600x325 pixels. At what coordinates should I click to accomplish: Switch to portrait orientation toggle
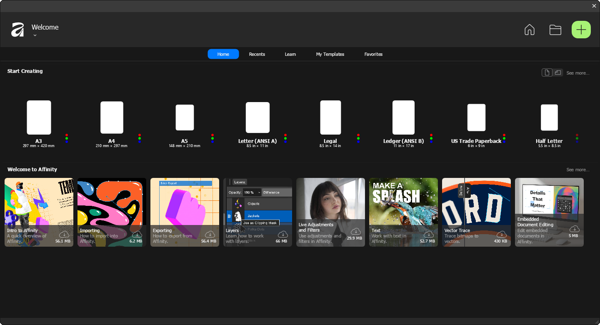pyautogui.click(x=547, y=72)
